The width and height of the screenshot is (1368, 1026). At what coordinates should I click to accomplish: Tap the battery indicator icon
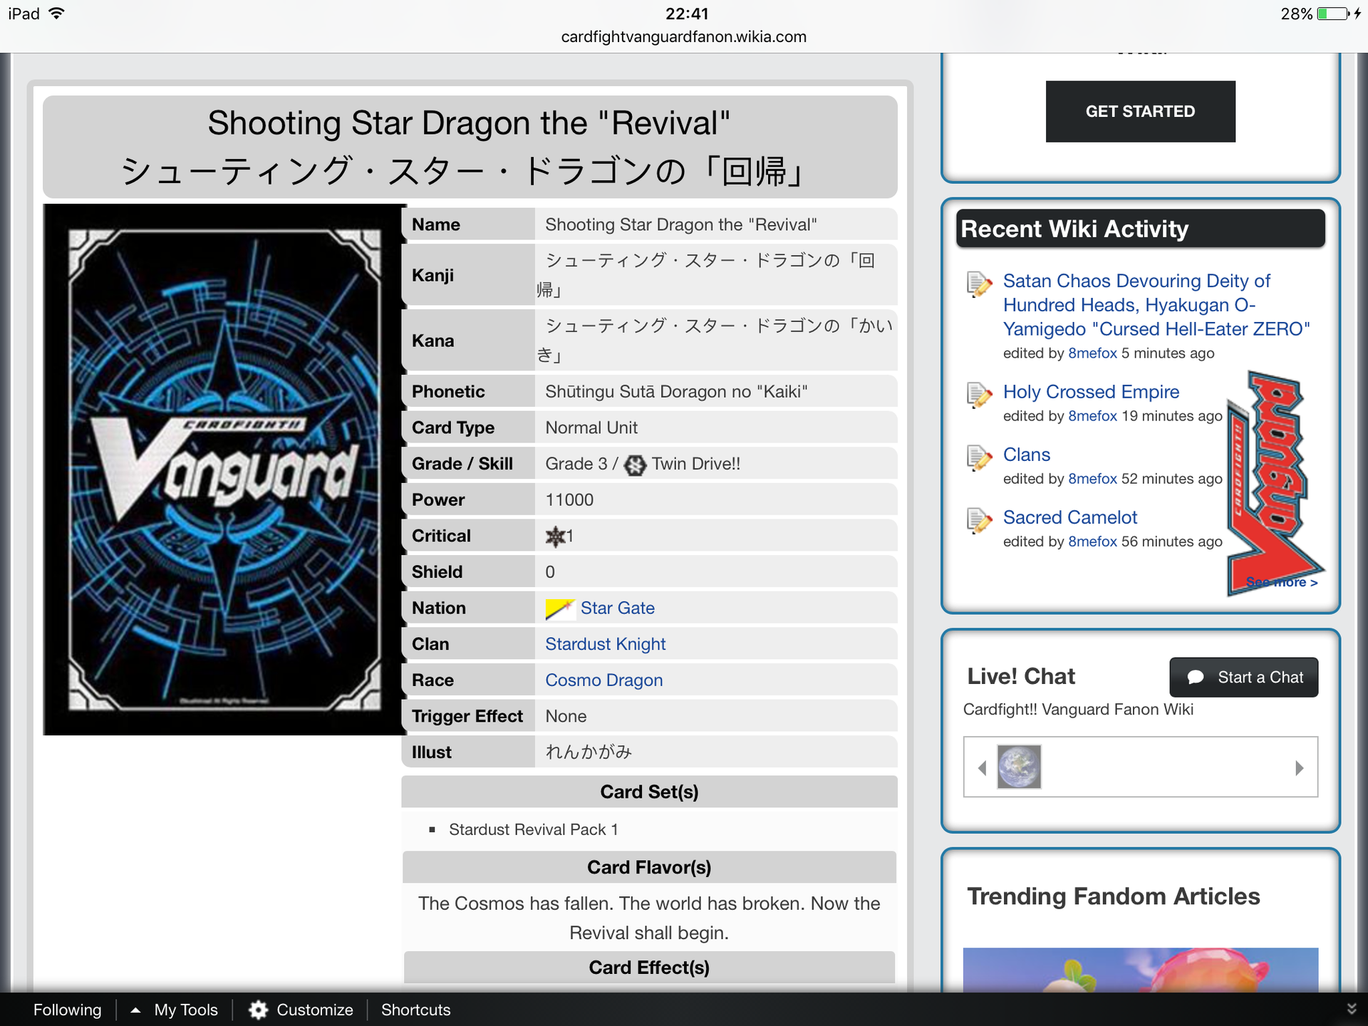tap(1333, 14)
